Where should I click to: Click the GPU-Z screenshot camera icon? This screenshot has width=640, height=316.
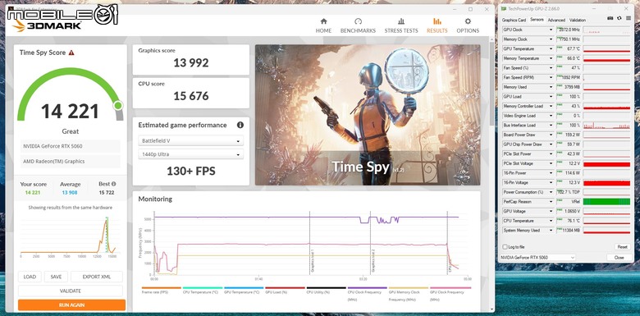point(610,18)
